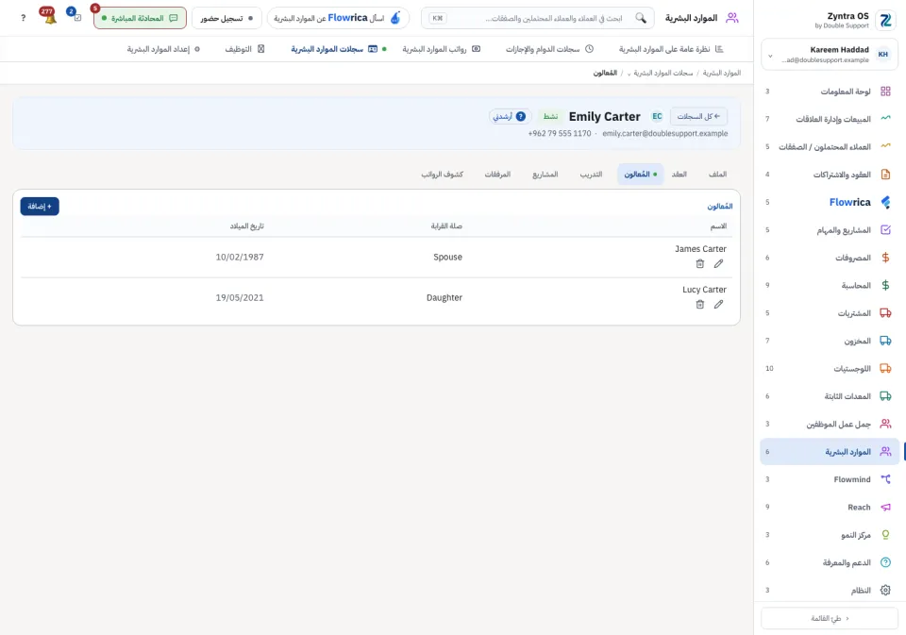Focus the global search input field
Screen dimensions: 906x635
pos(538,18)
